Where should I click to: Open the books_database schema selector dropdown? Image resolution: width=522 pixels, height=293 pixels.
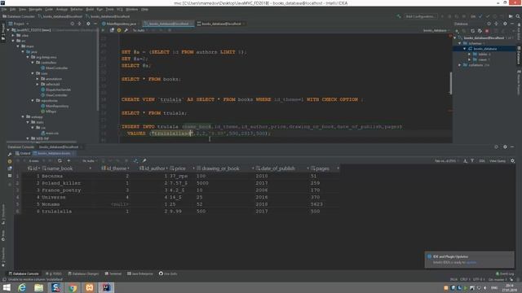(436, 30)
